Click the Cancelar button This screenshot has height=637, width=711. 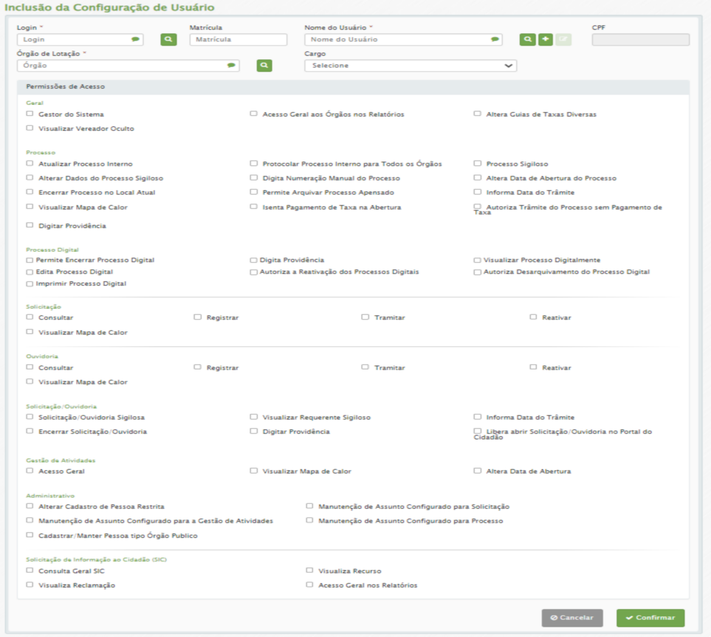(x=572, y=618)
